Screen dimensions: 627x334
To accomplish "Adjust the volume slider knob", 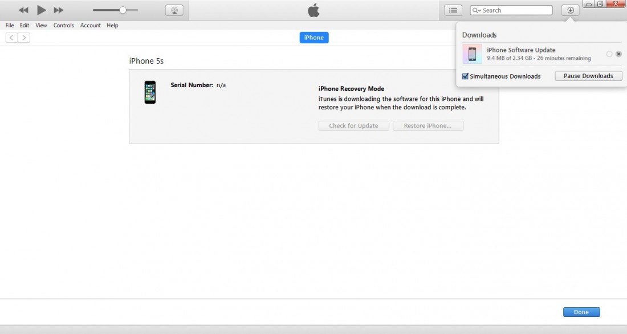I will click(x=123, y=10).
